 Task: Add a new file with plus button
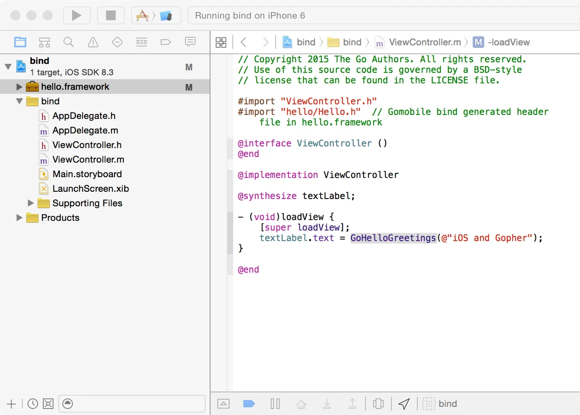(x=11, y=404)
